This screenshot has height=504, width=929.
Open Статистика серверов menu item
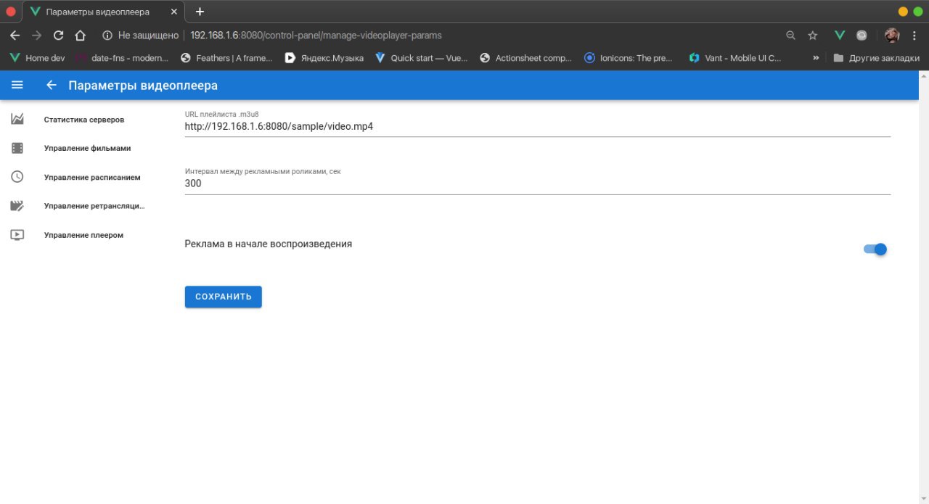pos(84,119)
